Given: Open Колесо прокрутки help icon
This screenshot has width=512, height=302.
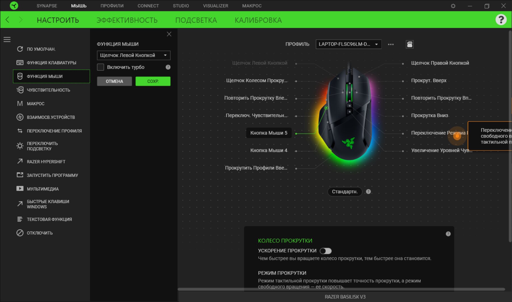Looking at the screenshot, I should (448, 234).
